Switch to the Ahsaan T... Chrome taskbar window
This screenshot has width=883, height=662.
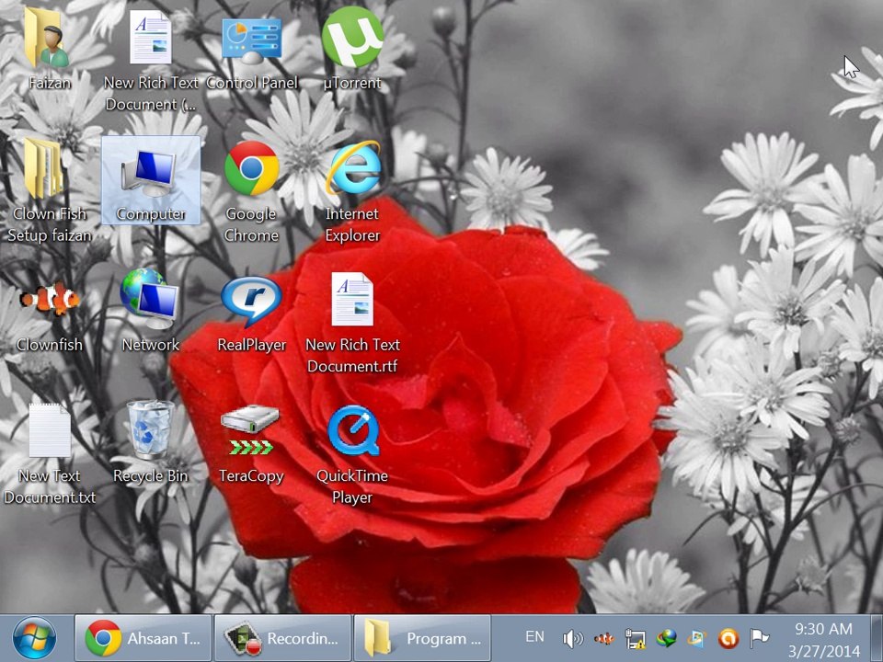(x=143, y=638)
